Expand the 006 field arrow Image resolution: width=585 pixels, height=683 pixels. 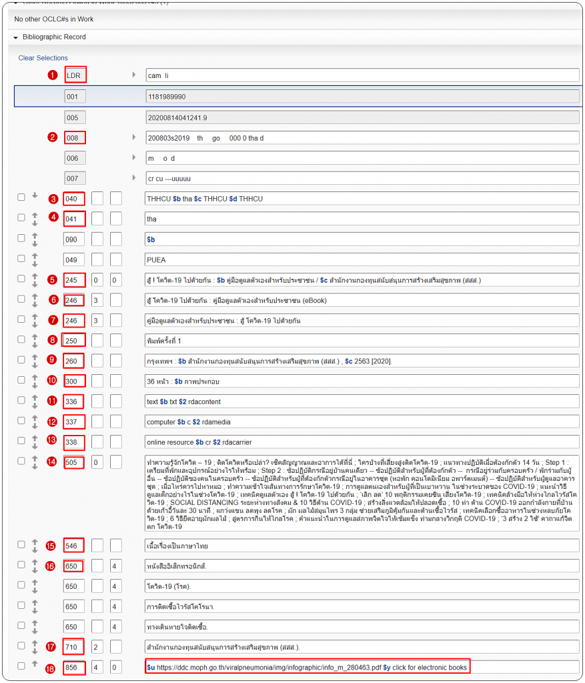click(x=133, y=157)
